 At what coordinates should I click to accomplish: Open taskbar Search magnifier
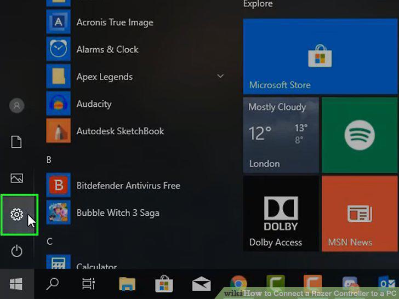point(53,284)
